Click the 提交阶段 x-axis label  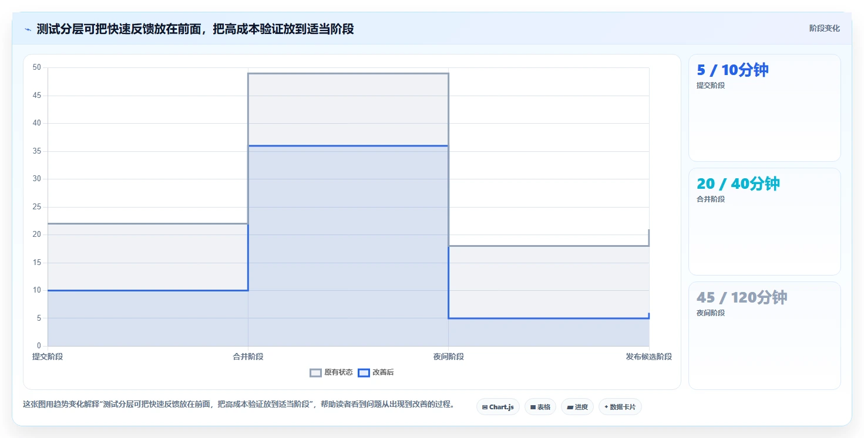[x=48, y=356]
